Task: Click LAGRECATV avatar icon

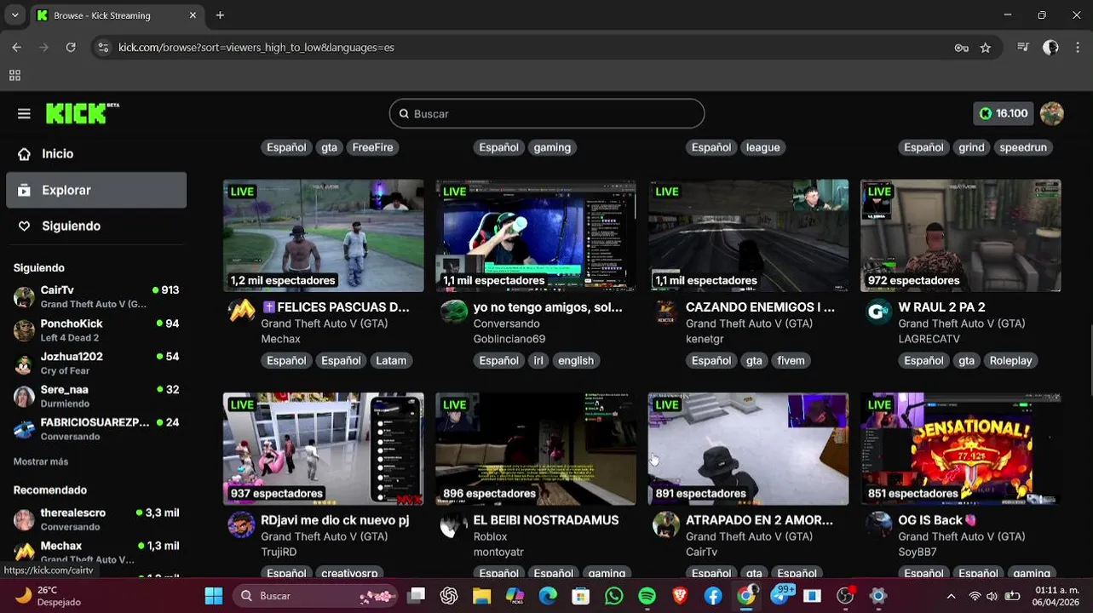Action: (879, 312)
